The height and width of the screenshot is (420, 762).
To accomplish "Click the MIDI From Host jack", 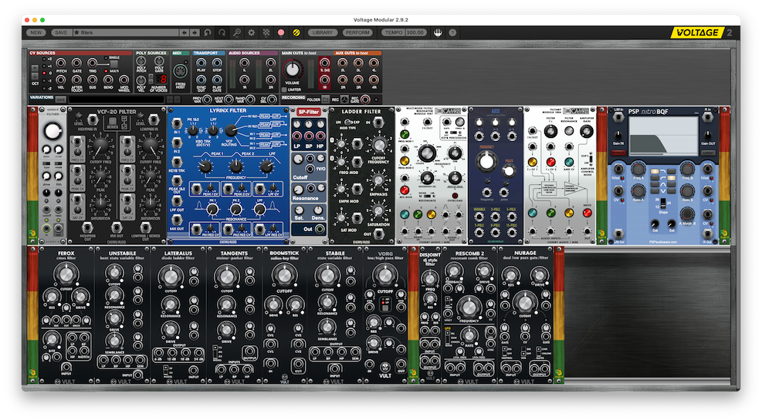I will point(181,72).
